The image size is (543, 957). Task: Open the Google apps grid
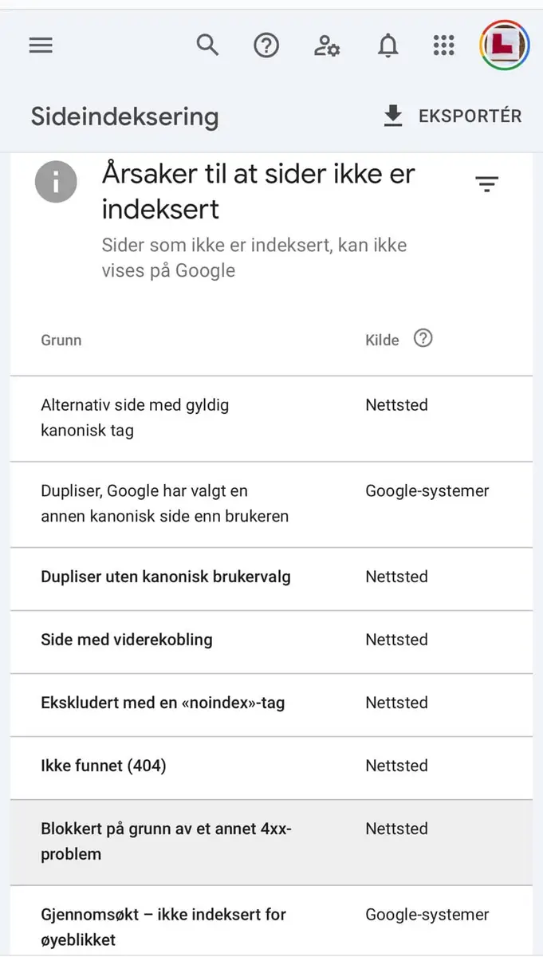[x=444, y=45]
